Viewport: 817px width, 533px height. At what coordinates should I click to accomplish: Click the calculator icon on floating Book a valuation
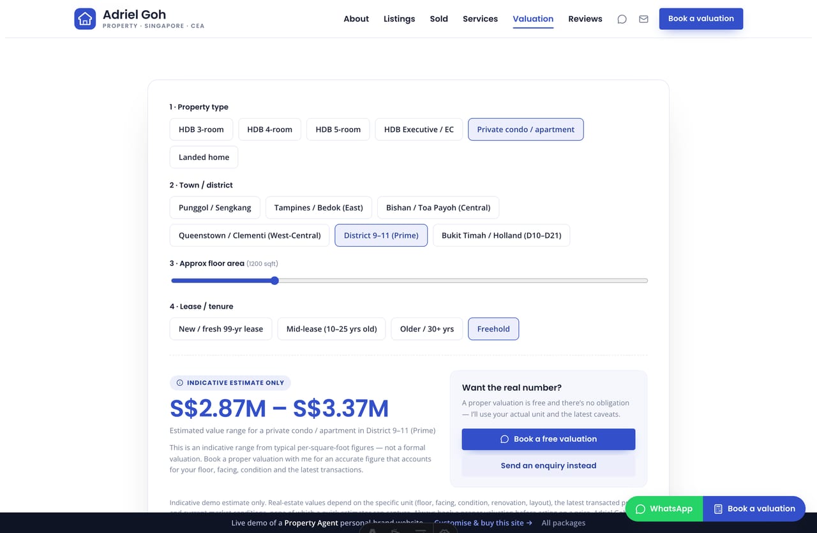click(x=718, y=509)
